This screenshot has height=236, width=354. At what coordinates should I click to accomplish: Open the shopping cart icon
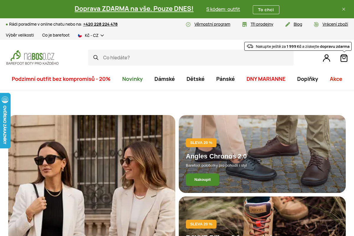(344, 58)
